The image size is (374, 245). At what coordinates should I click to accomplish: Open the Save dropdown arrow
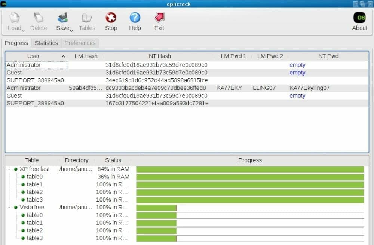[x=71, y=31]
